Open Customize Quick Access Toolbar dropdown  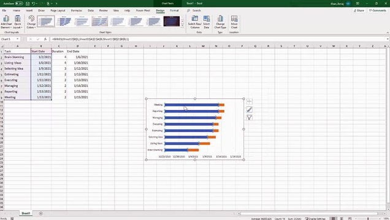pos(56,4)
